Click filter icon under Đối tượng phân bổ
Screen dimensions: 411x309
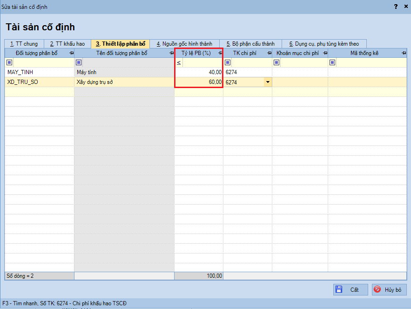click(10, 62)
